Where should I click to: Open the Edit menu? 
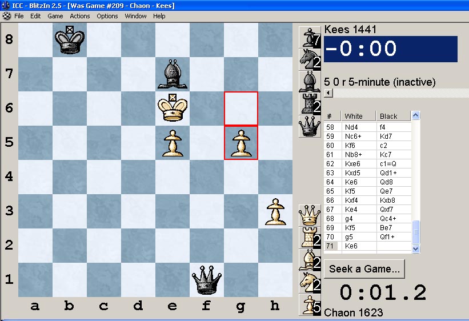click(x=35, y=16)
